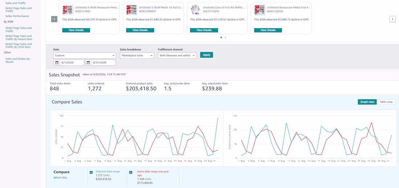Uncheck Selected date range checkbox
Viewport: 399px width, 188px height.
(x=91, y=172)
